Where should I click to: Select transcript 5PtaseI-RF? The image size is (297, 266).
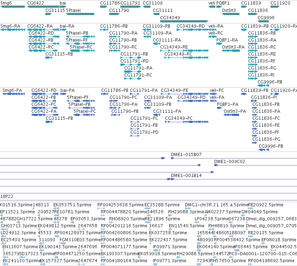pos(77,40)
